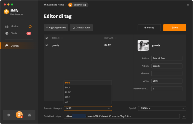The width and height of the screenshot is (193, 124).
Task: Go to Strumenti Home breadcrumb
Action: [54, 5]
